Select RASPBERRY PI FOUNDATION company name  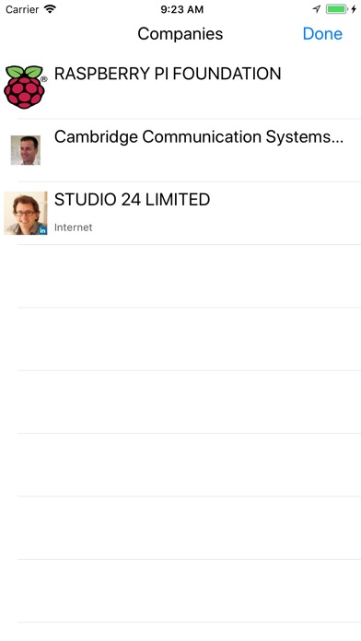click(x=168, y=74)
